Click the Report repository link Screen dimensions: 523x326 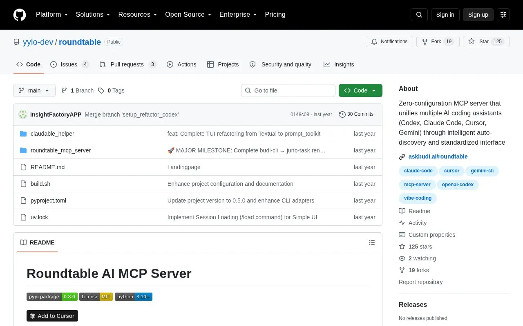[420, 282]
